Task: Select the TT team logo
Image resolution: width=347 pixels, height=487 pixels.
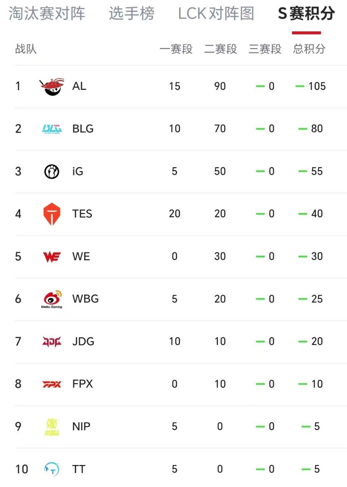Action: (x=52, y=469)
